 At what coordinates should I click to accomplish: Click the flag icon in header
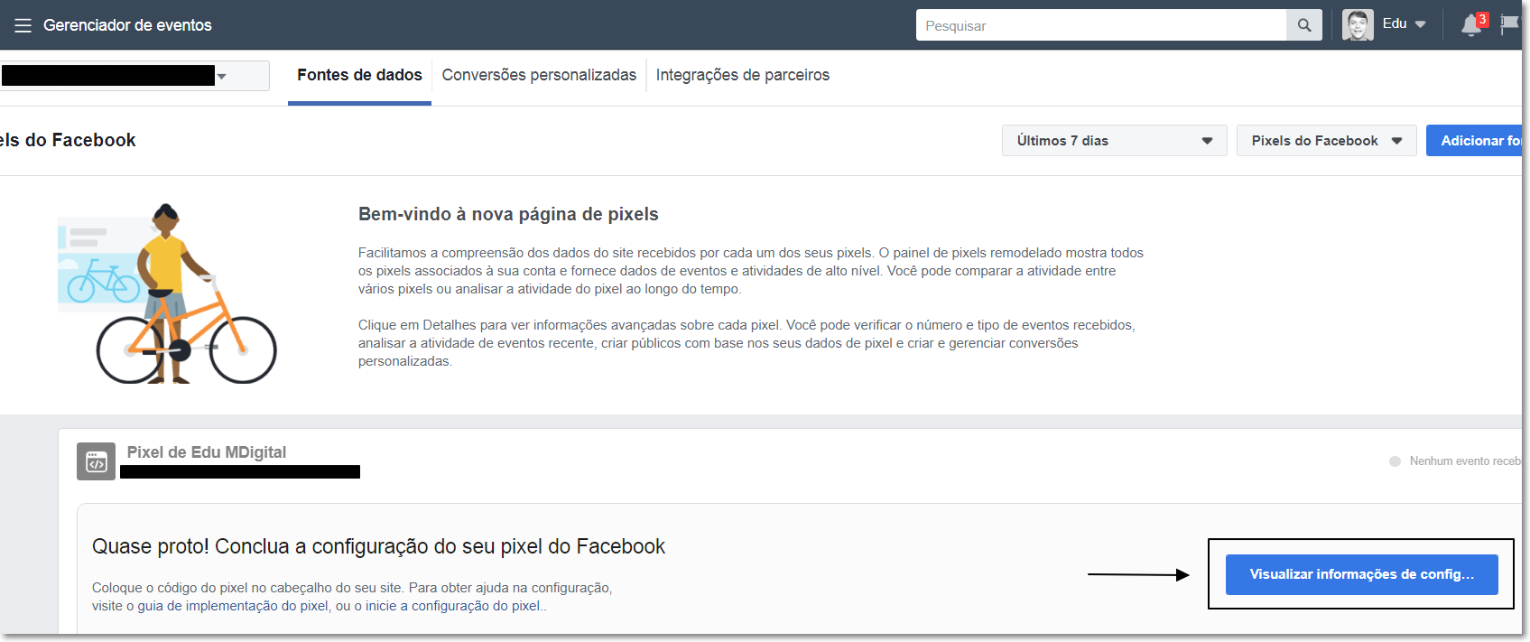pos(1510,24)
